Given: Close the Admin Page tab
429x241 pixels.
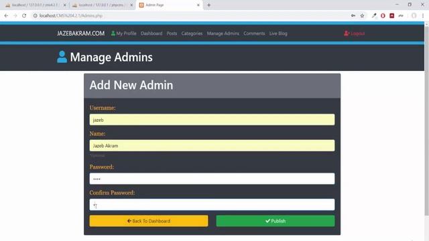Looking at the screenshot, I should point(198,5).
